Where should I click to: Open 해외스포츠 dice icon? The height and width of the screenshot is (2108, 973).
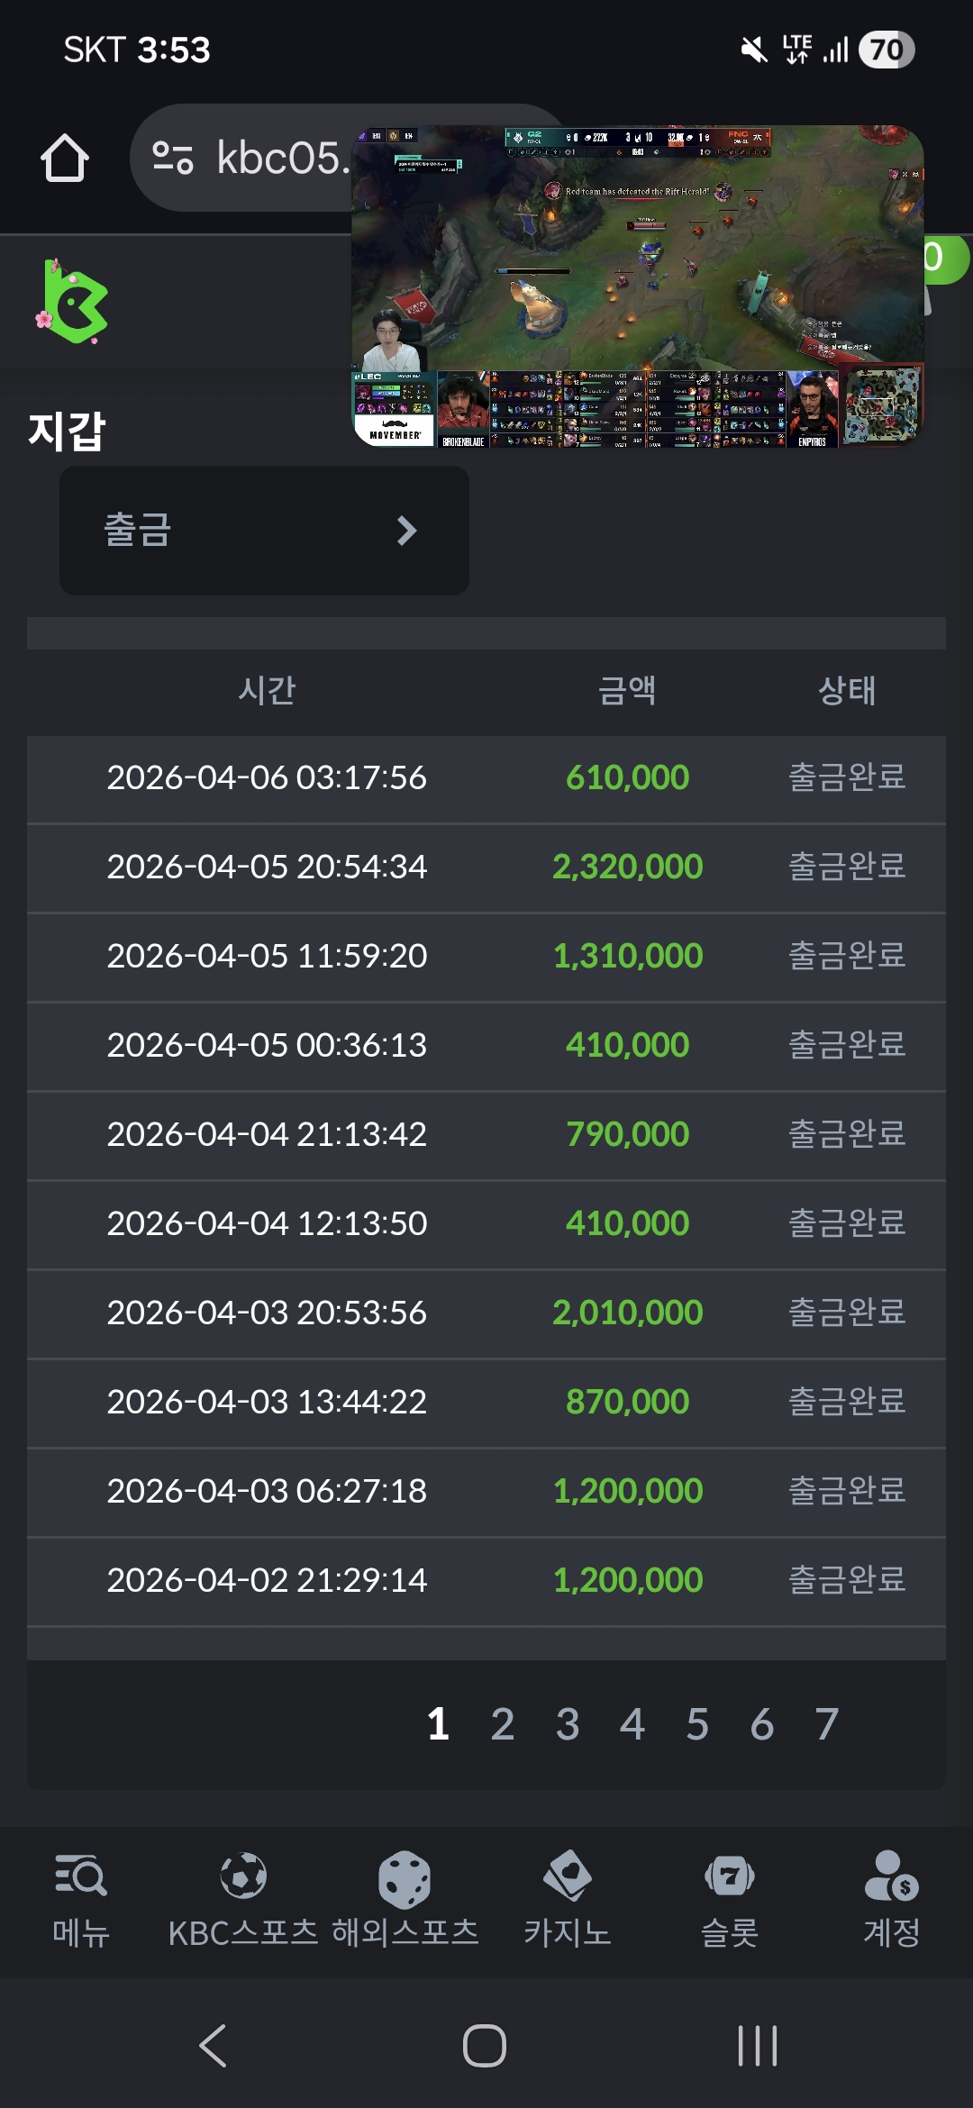(405, 1878)
